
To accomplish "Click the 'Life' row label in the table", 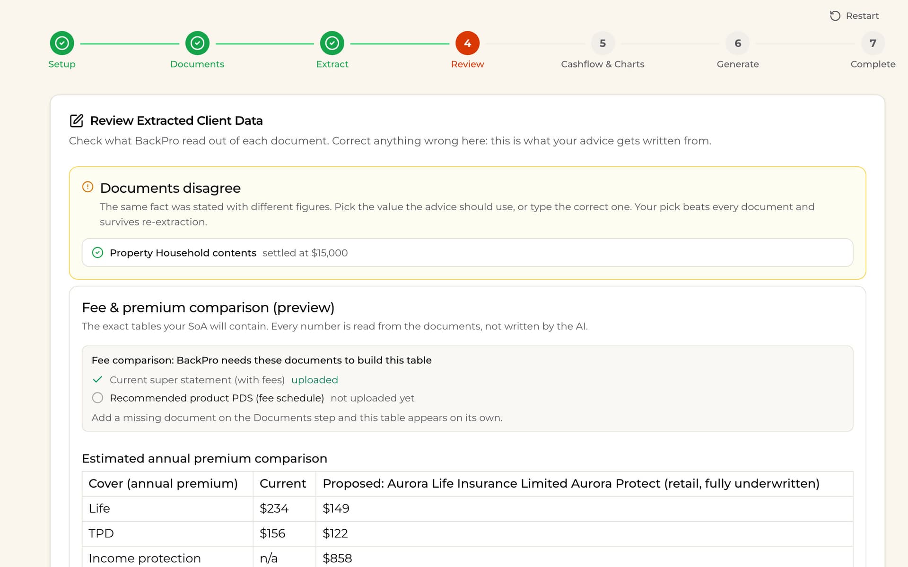I will [x=99, y=508].
